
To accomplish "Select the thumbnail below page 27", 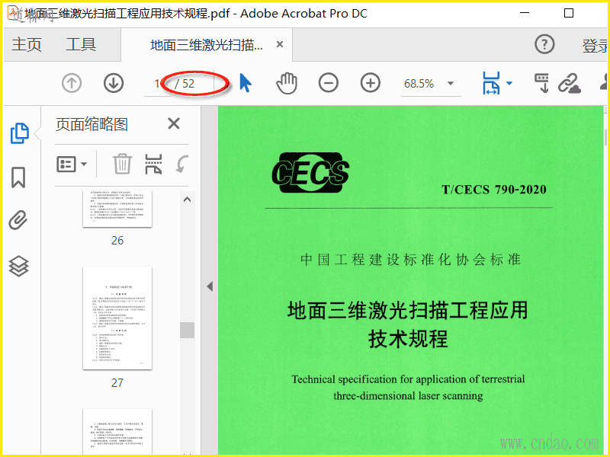I will pyautogui.click(x=117, y=431).
